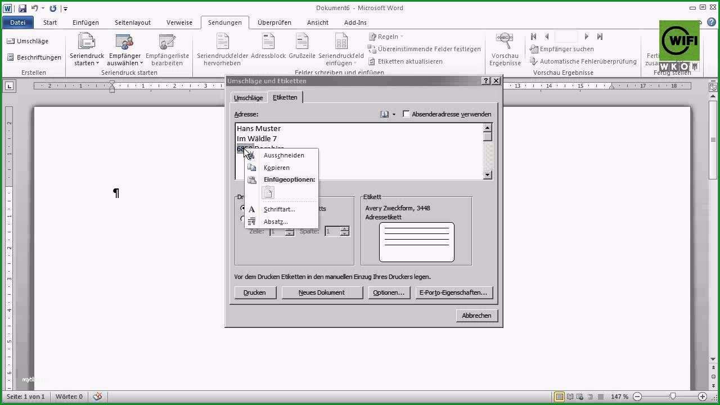Image resolution: width=720 pixels, height=405 pixels.
Task: Click the Drucken button
Action: (255, 292)
